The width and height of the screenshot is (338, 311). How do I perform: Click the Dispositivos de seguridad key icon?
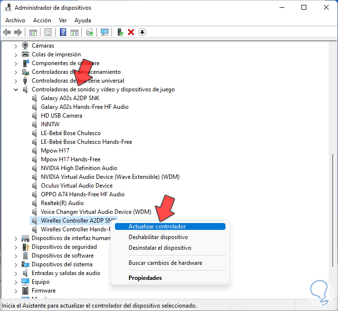(x=25, y=247)
